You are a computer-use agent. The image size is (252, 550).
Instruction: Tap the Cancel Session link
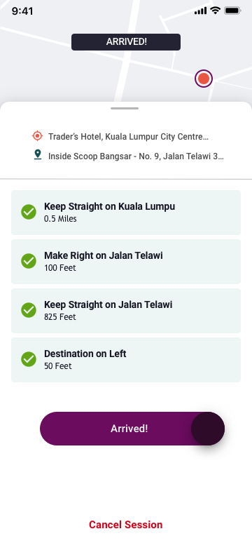[126, 525]
